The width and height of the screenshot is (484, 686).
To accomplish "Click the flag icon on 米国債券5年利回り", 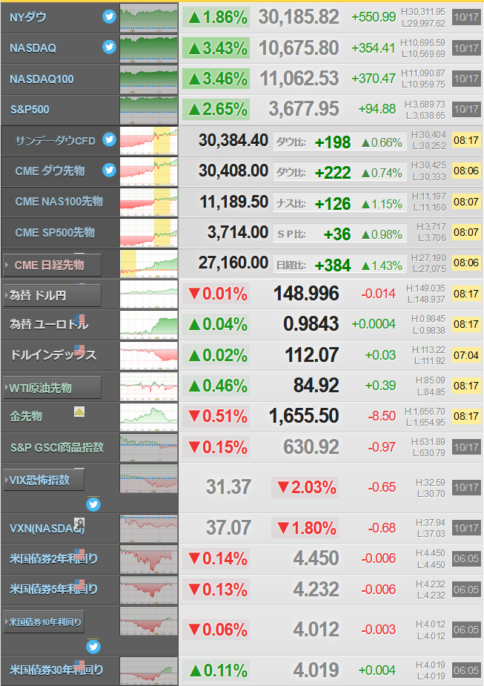I will (79, 584).
